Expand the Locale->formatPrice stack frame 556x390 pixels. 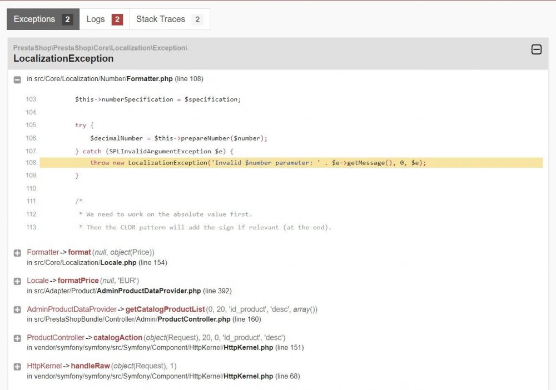point(17,281)
